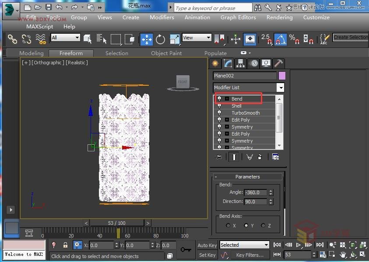Screen dimensions: 369x262
Task: Select the Pan View hand icon
Action: pos(343,255)
